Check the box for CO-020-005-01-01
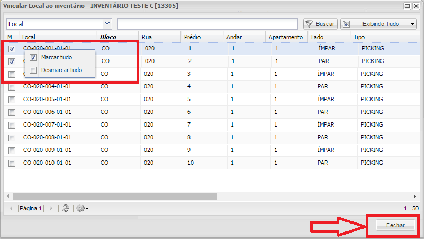The height and width of the screenshot is (241, 426). [12, 100]
